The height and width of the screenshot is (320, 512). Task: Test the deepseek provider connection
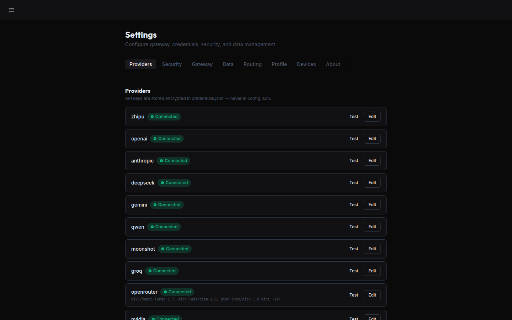pos(354,183)
